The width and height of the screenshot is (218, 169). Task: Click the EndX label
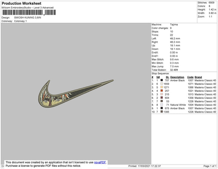(155, 52)
